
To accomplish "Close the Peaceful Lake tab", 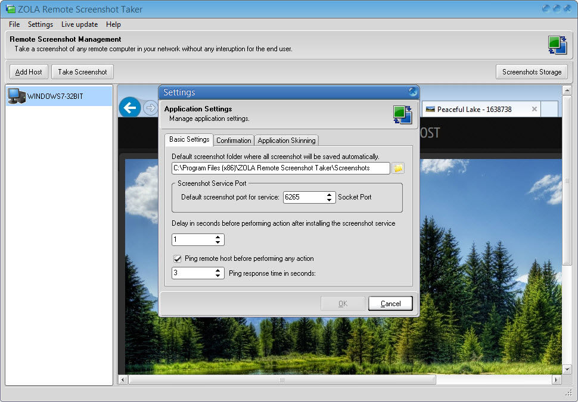I will [x=534, y=109].
